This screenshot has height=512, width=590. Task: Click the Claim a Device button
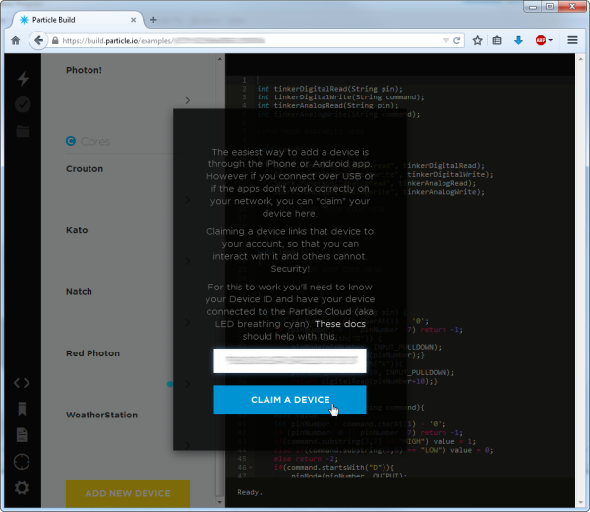[290, 400]
